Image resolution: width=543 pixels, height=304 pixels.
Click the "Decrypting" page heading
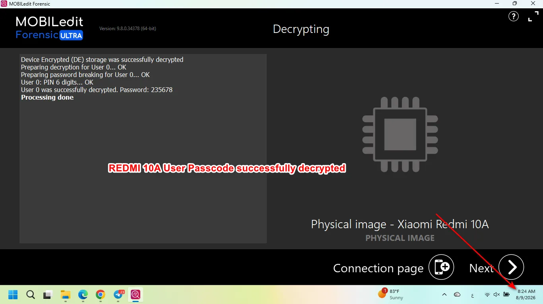301,29
